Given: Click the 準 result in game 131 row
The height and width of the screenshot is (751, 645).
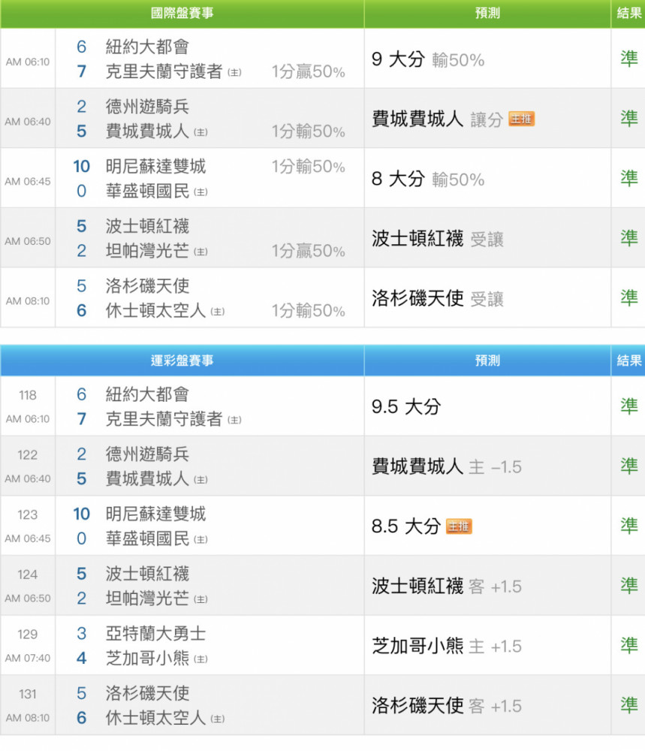Looking at the screenshot, I should 628,705.
